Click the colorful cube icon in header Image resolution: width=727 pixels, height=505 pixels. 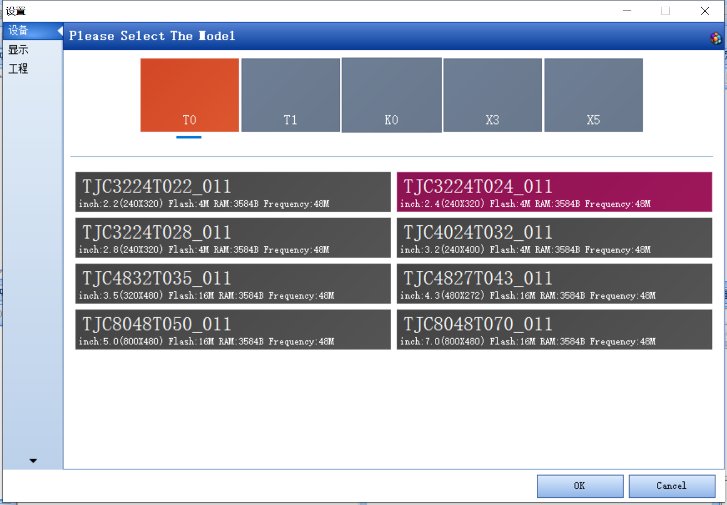(x=716, y=38)
